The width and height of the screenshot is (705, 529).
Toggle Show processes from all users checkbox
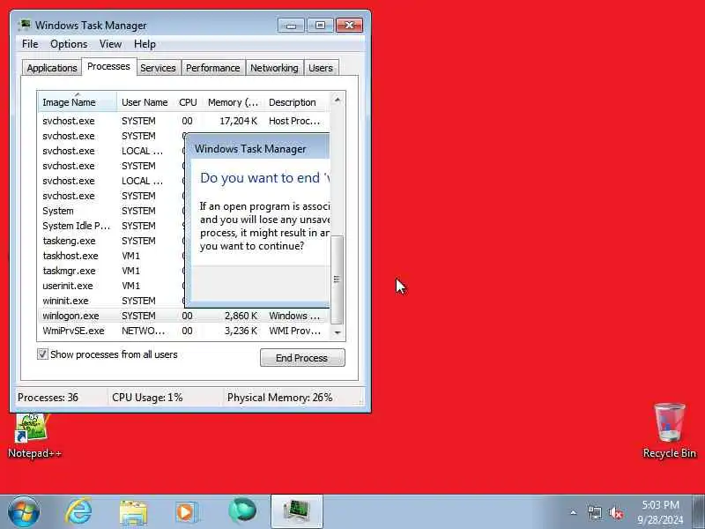42,354
